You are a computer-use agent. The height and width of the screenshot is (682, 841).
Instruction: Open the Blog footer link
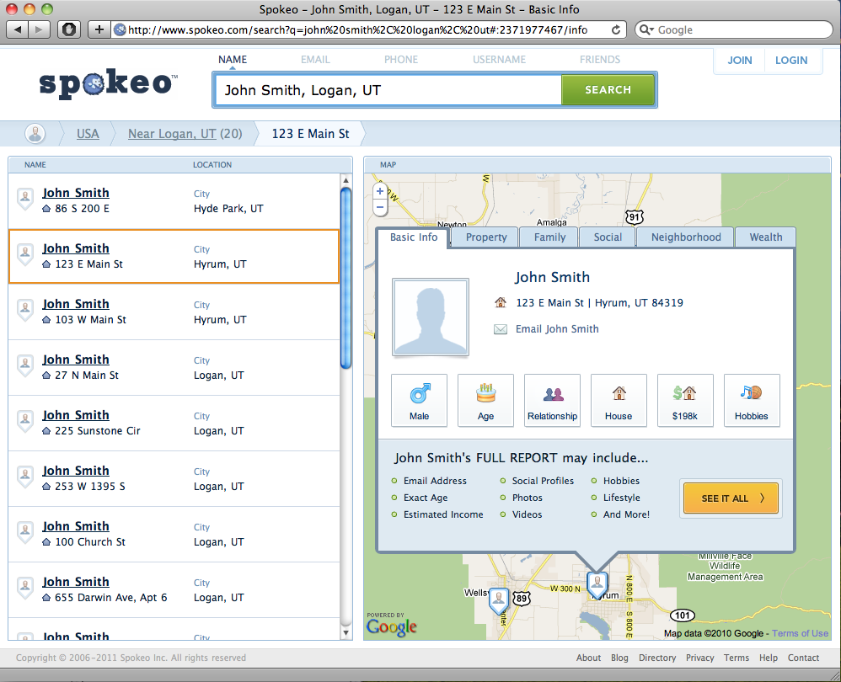pos(619,658)
